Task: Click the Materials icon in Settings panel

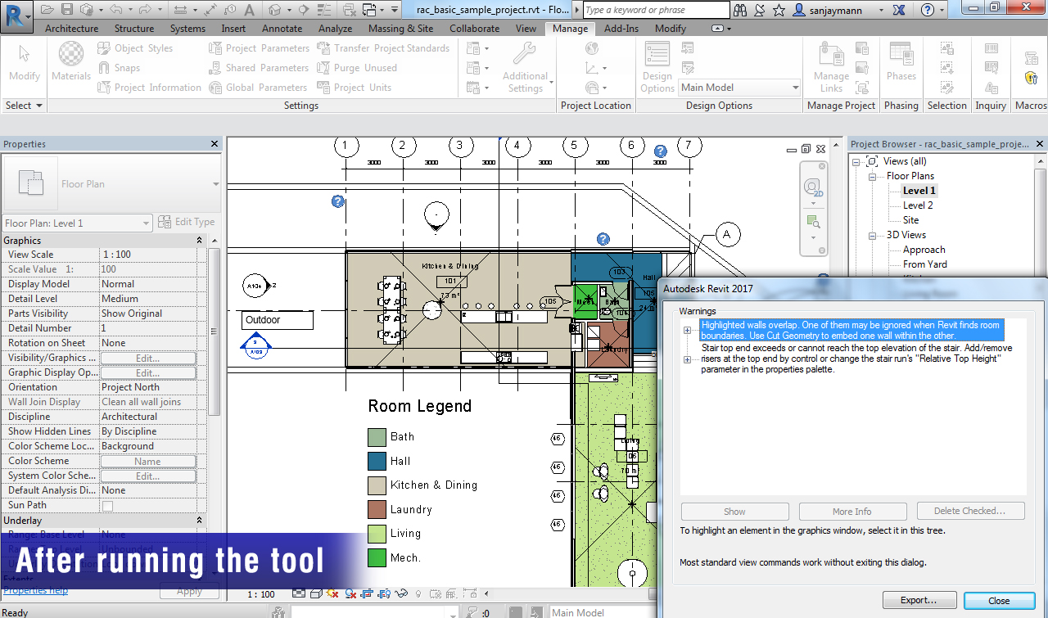Action: click(71, 61)
